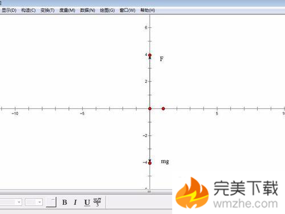The width and height of the screenshot is (285, 214).
Task: Toggle underline text formatting
Action: 87,202
